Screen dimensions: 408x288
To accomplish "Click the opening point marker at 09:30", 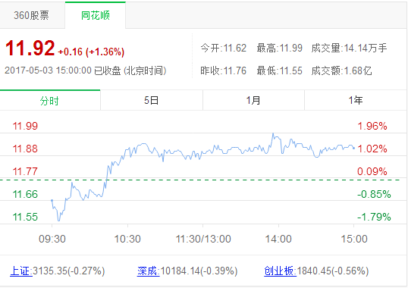I will coord(52,200).
